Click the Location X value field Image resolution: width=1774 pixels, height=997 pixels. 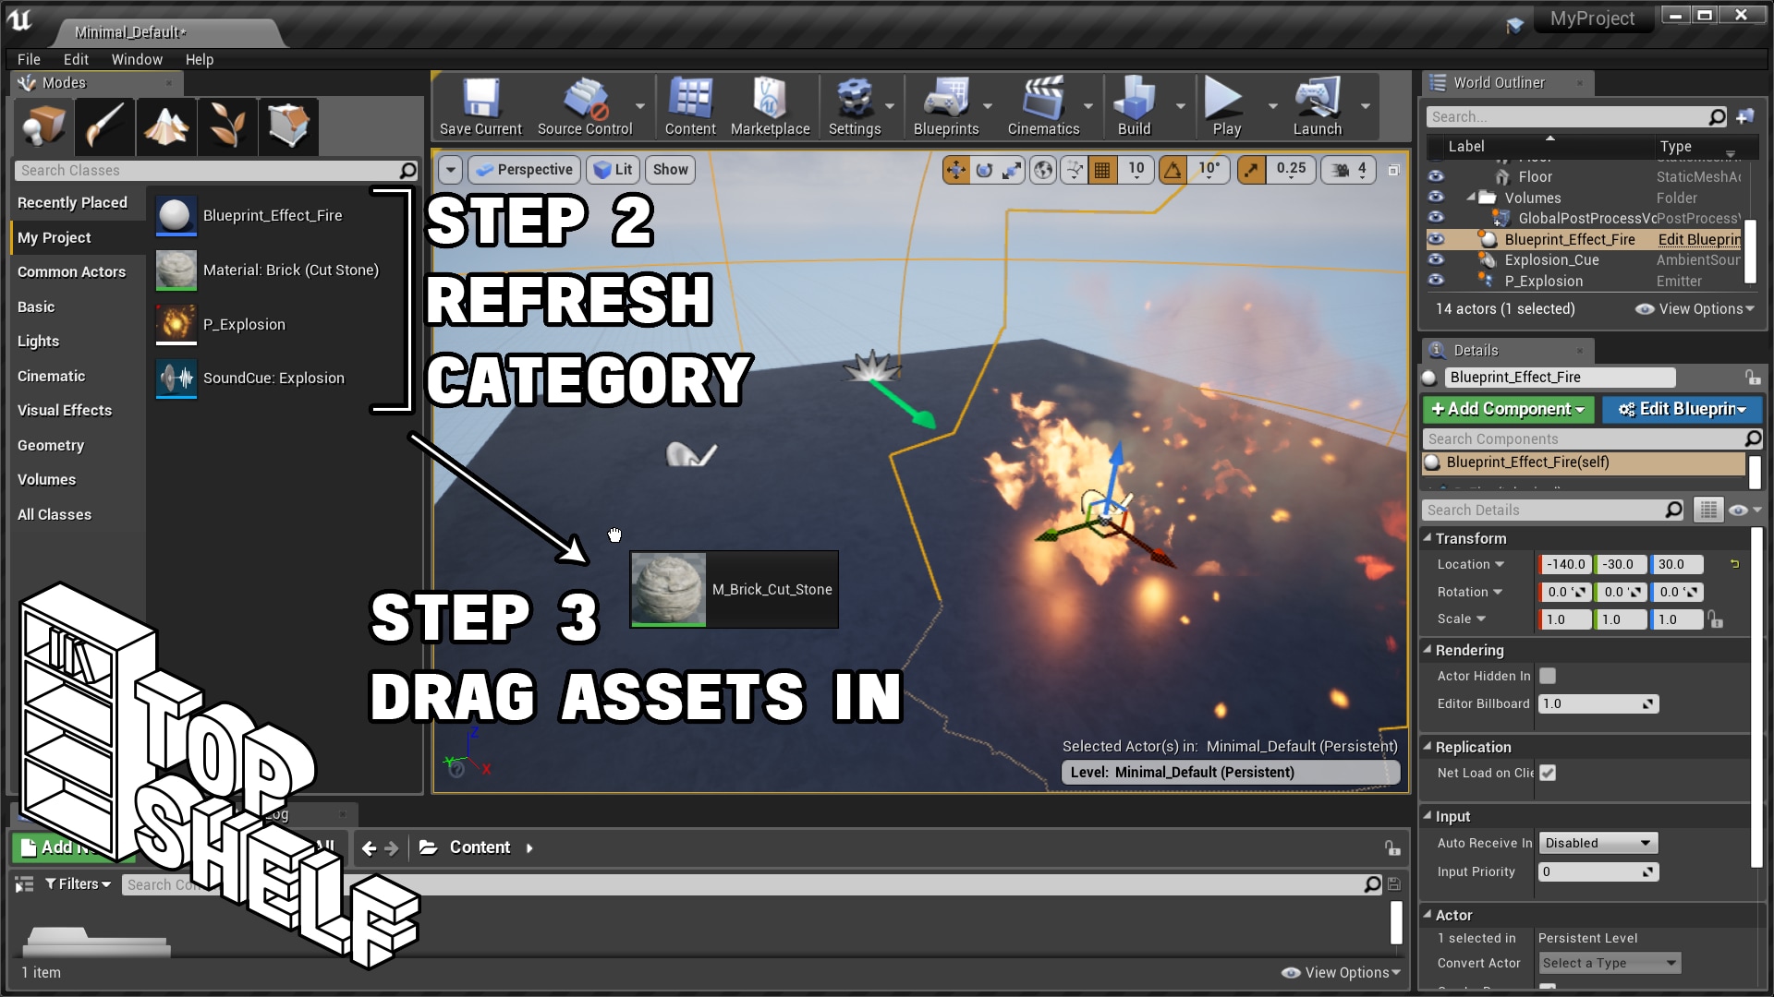pos(1565,564)
